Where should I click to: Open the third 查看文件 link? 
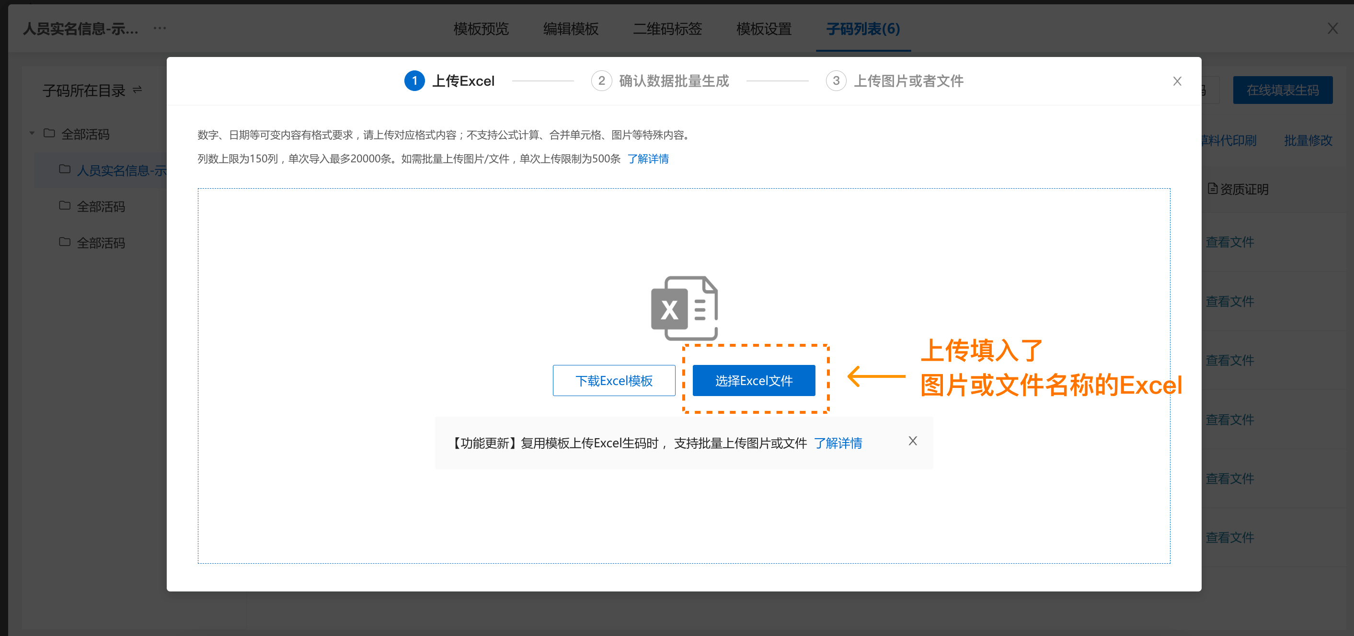[x=1229, y=360]
